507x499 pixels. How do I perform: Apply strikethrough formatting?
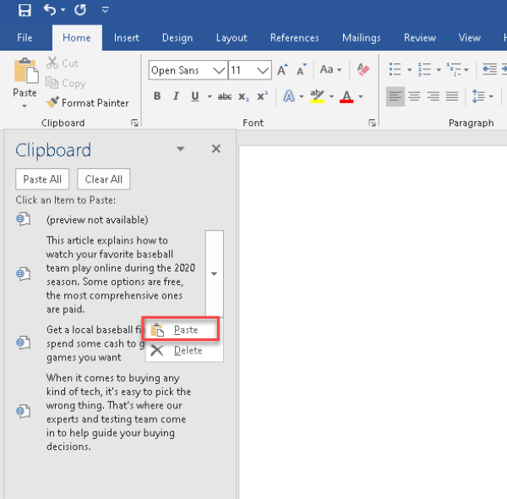point(225,96)
